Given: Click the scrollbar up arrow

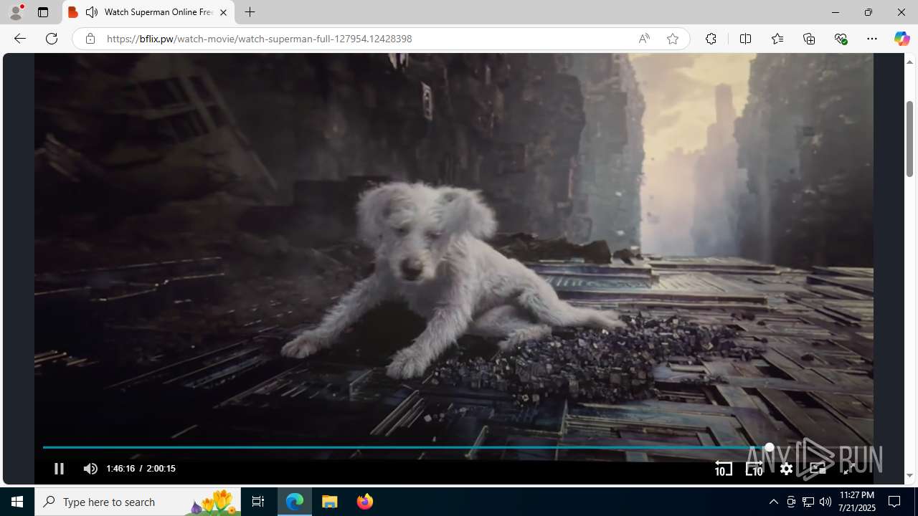Looking at the screenshot, I should [x=909, y=62].
